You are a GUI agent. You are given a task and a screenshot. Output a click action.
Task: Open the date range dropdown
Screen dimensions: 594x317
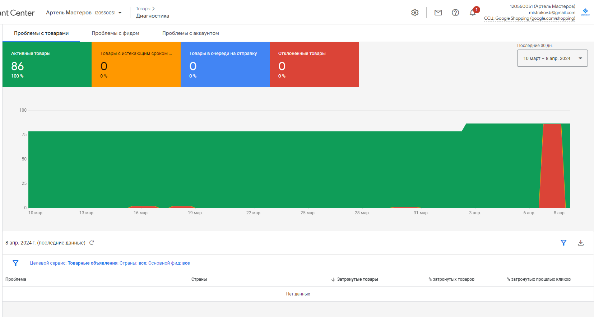[x=552, y=58]
